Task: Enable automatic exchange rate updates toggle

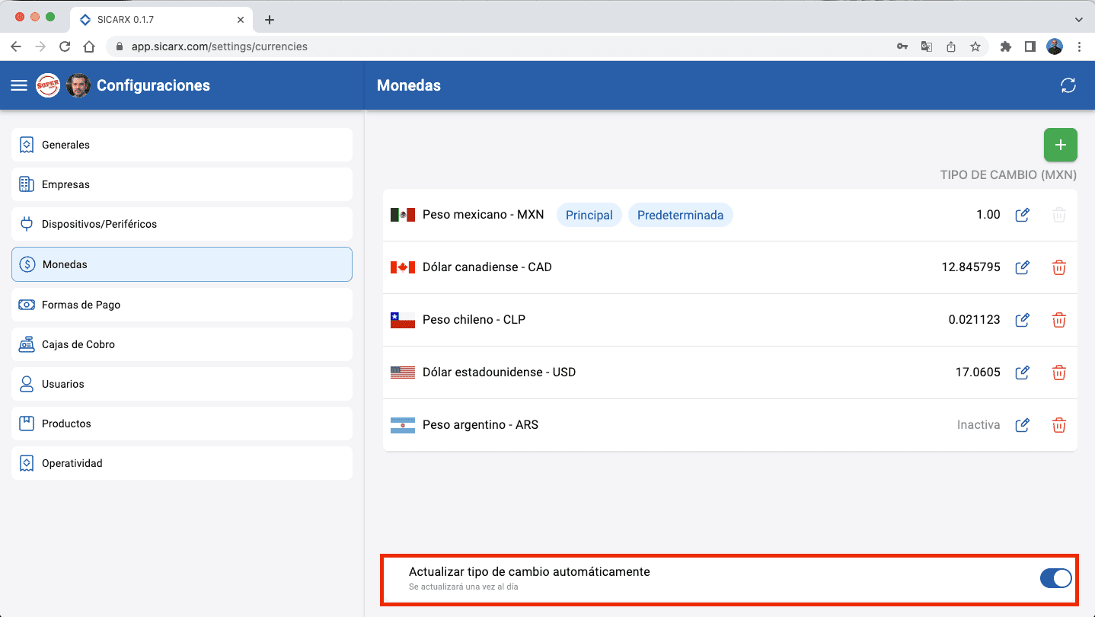Action: (1055, 578)
